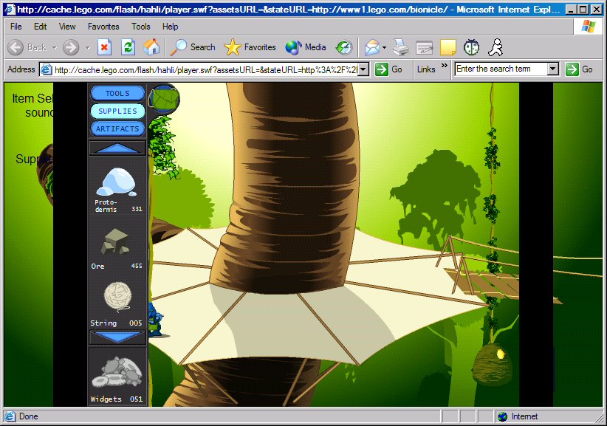Click Ore count 455
The width and height of the screenshot is (607, 426).
click(137, 266)
